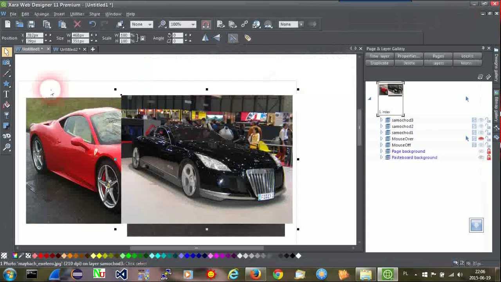
Task: Open the first None quality dropdown
Action: (x=150, y=24)
